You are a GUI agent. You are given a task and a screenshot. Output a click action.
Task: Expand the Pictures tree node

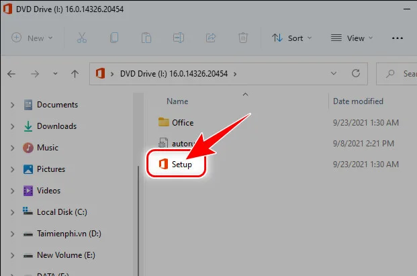point(12,169)
